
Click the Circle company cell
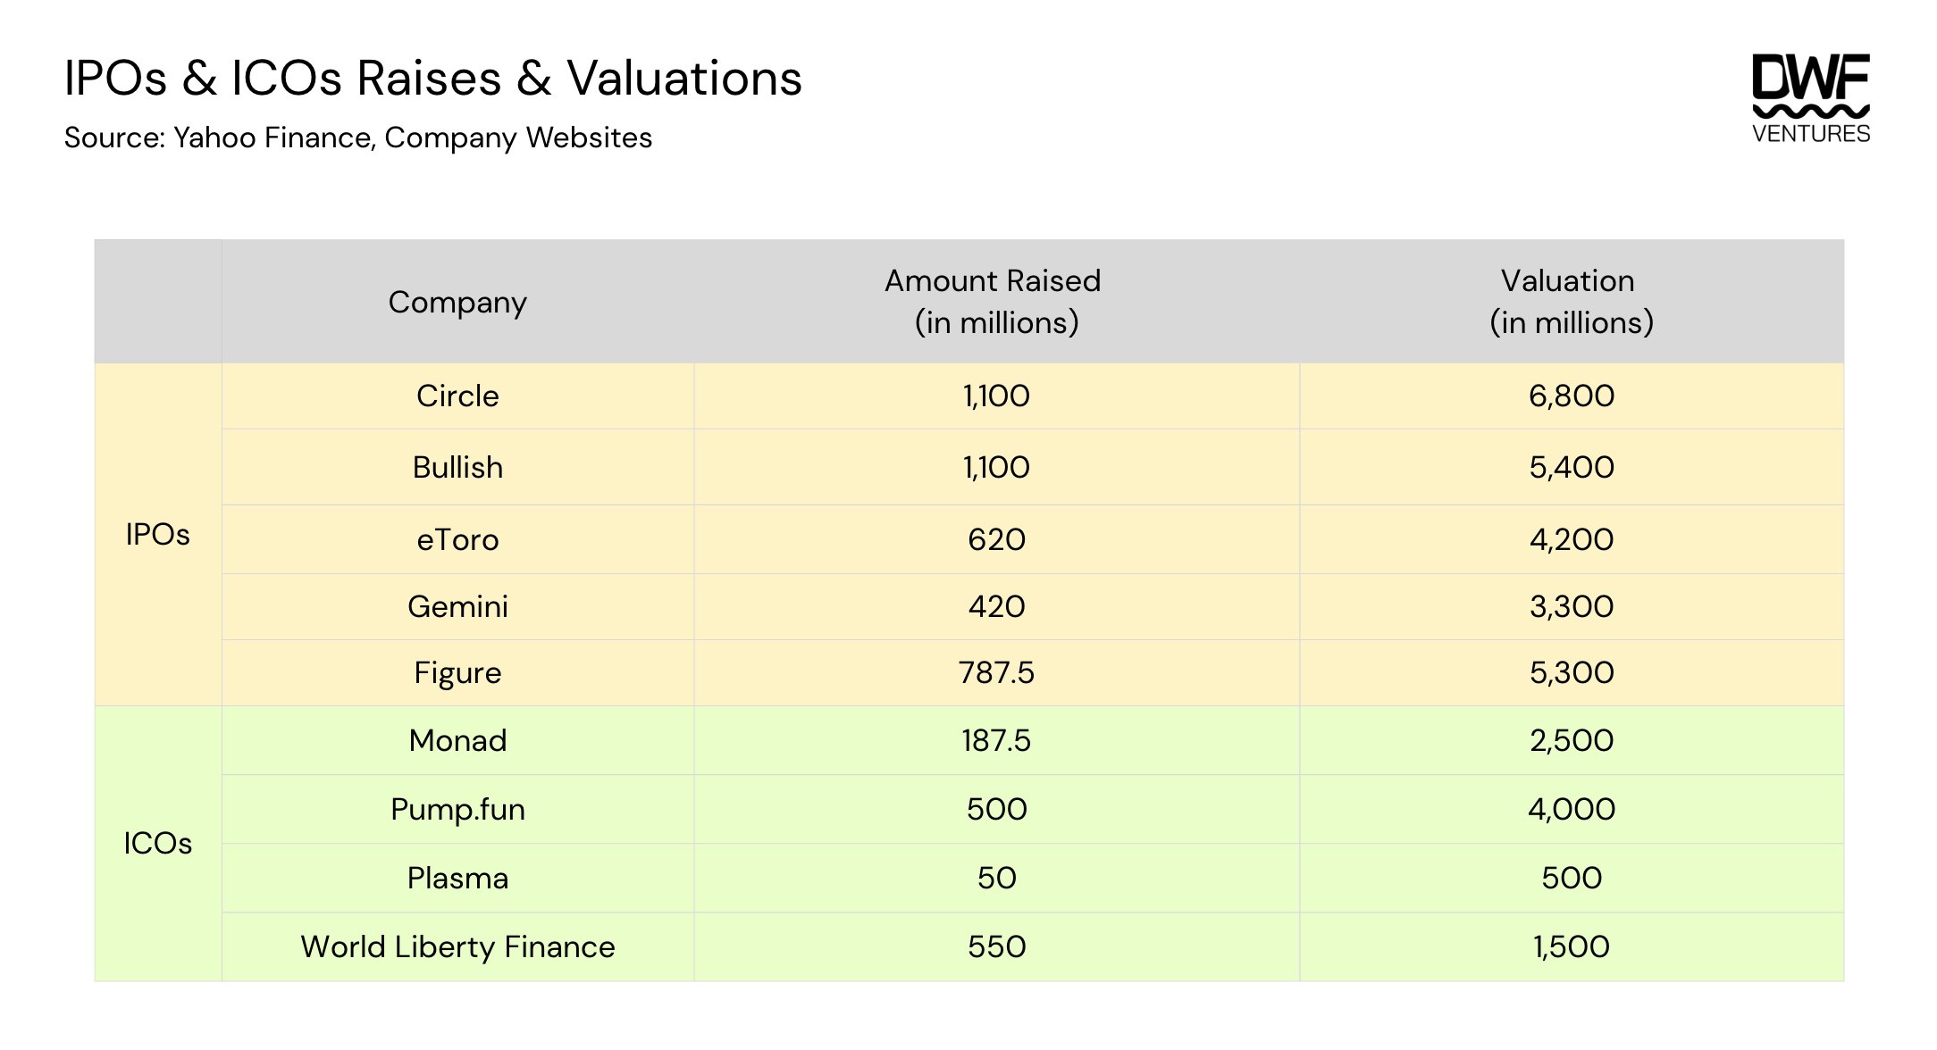(457, 396)
